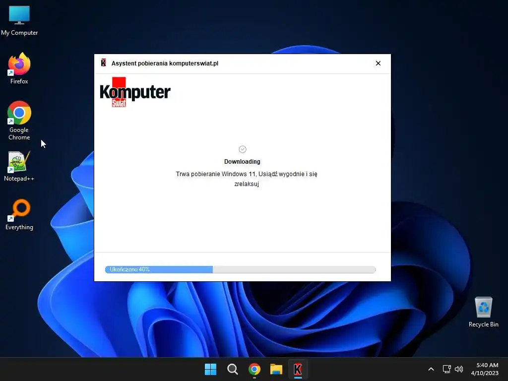Open the clock showing 5:40 AM

pos(485,369)
